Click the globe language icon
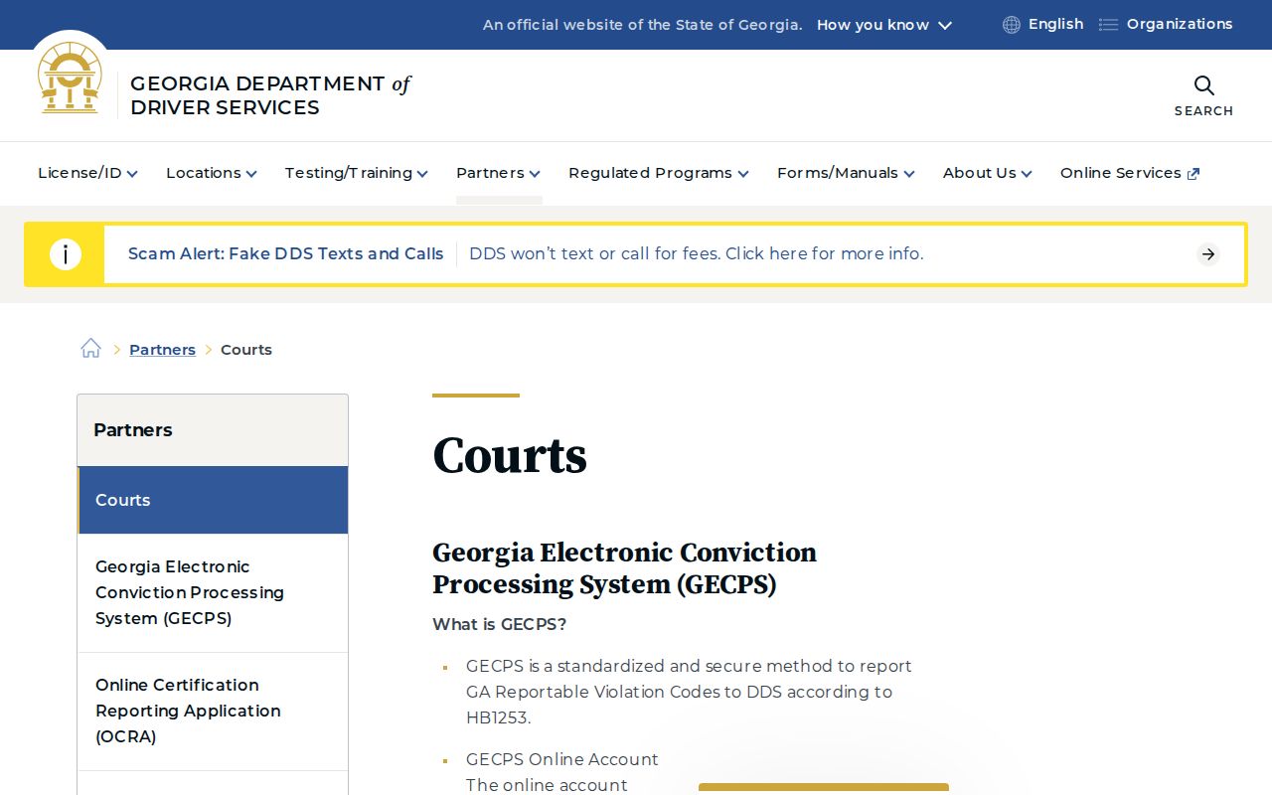1272x795 pixels. click(1012, 25)
